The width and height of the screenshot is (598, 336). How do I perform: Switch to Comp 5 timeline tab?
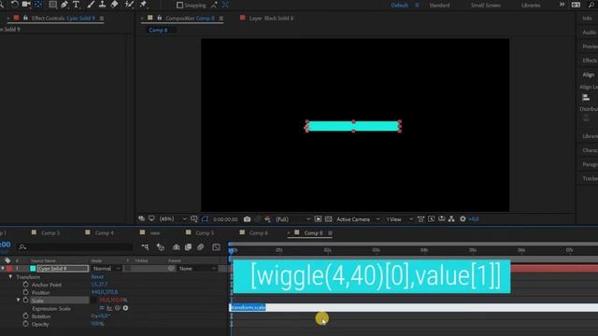pos(205,232)
